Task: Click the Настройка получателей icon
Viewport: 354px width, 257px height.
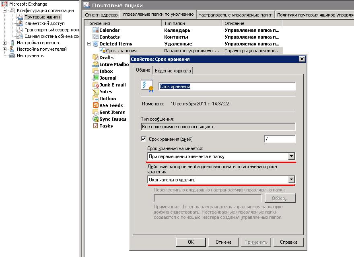Action: [12, 49]
